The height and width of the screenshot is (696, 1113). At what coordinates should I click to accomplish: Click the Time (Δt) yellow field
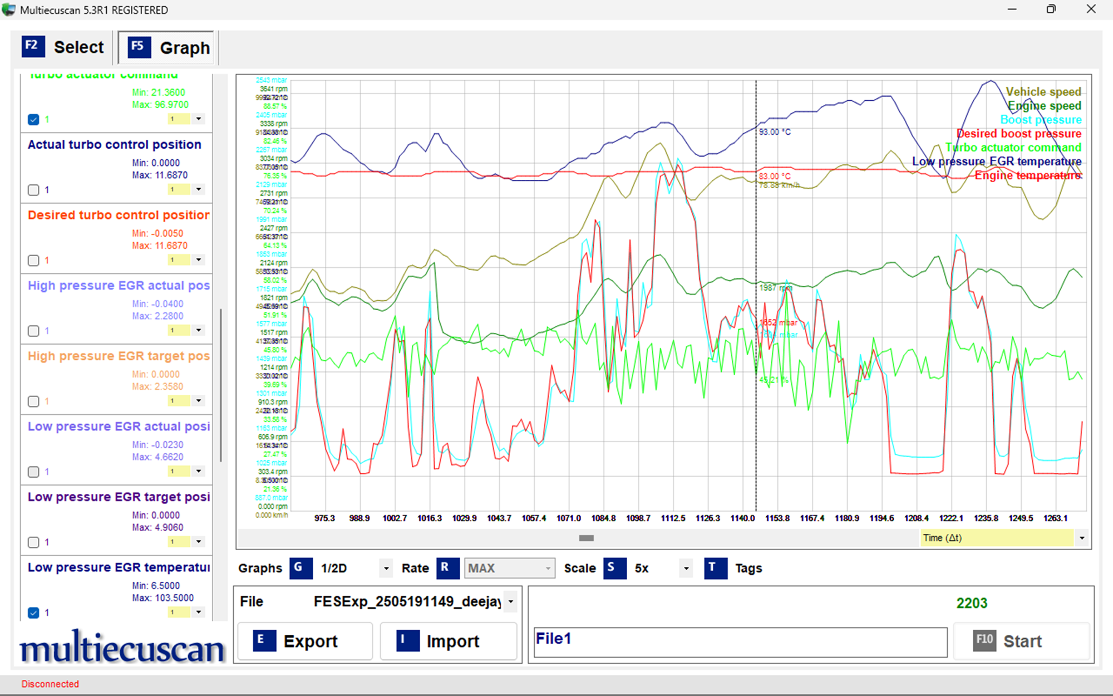pyautogui.click(x=996, y=538)
